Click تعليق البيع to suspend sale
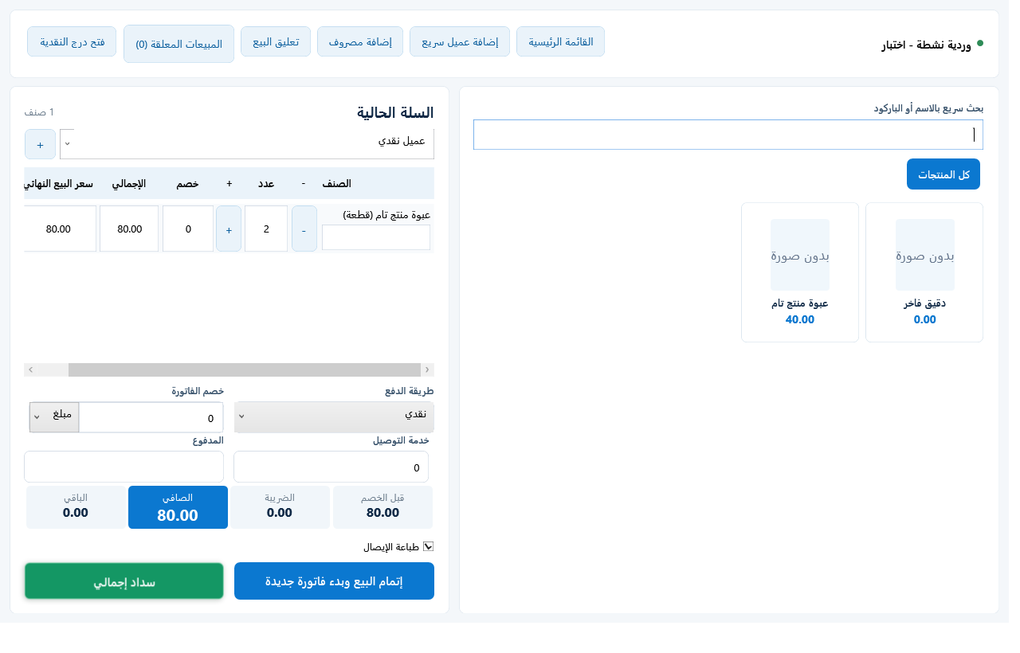This screenshot has width=1020, height=653. click(x=276, y=41)
